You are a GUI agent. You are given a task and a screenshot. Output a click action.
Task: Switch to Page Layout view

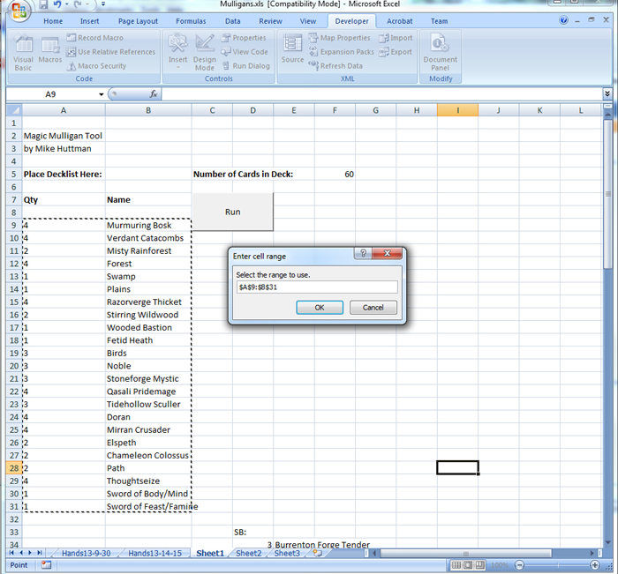tap(468, 565)
